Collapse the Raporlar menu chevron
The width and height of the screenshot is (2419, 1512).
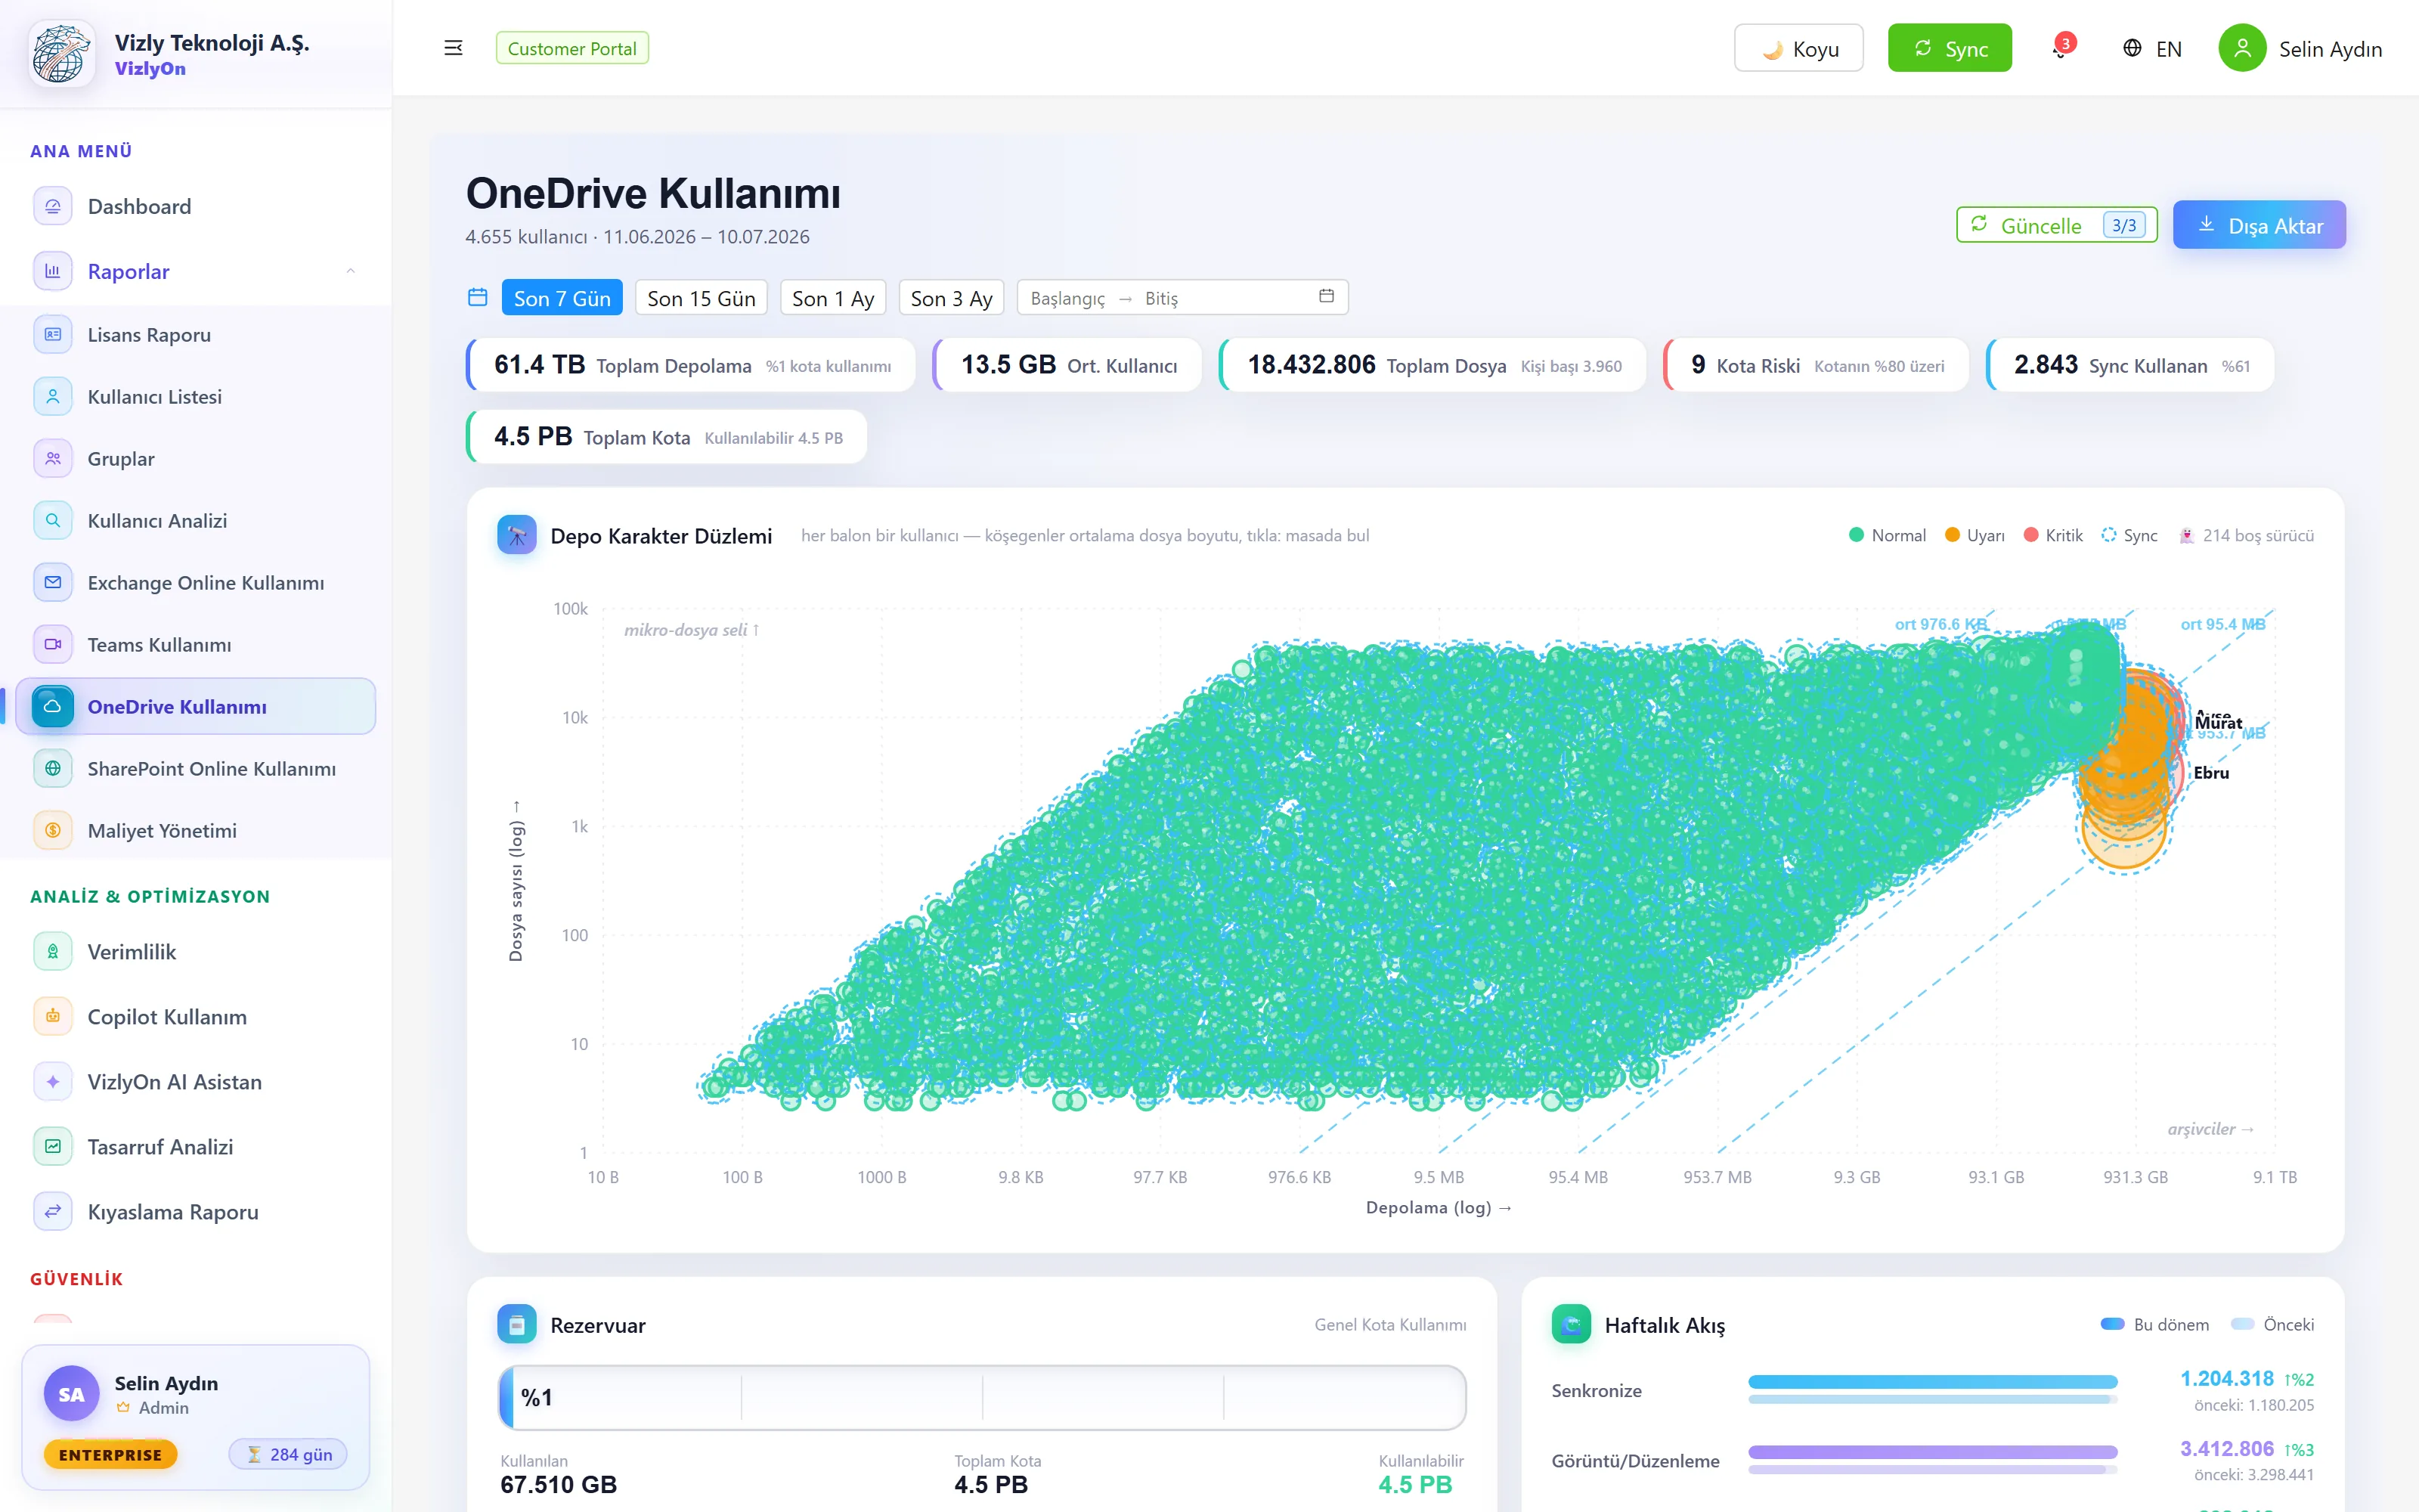351,271
